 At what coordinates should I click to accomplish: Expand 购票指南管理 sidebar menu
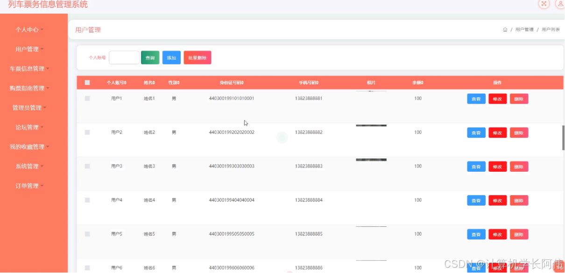pos(29,88)
